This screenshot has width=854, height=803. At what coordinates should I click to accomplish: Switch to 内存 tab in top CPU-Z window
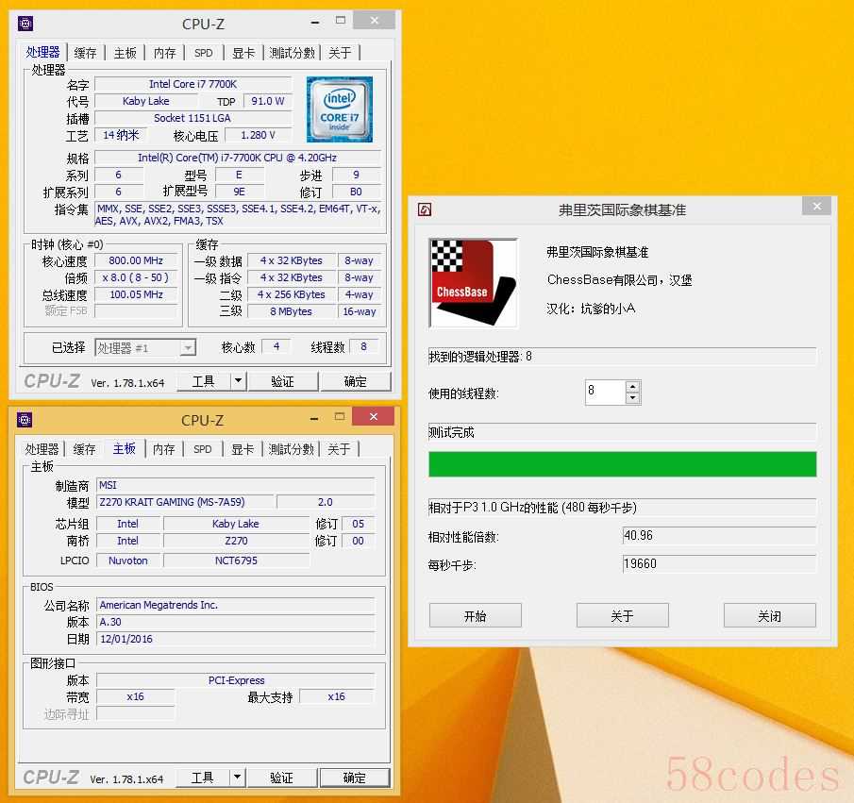coord(164,53)
